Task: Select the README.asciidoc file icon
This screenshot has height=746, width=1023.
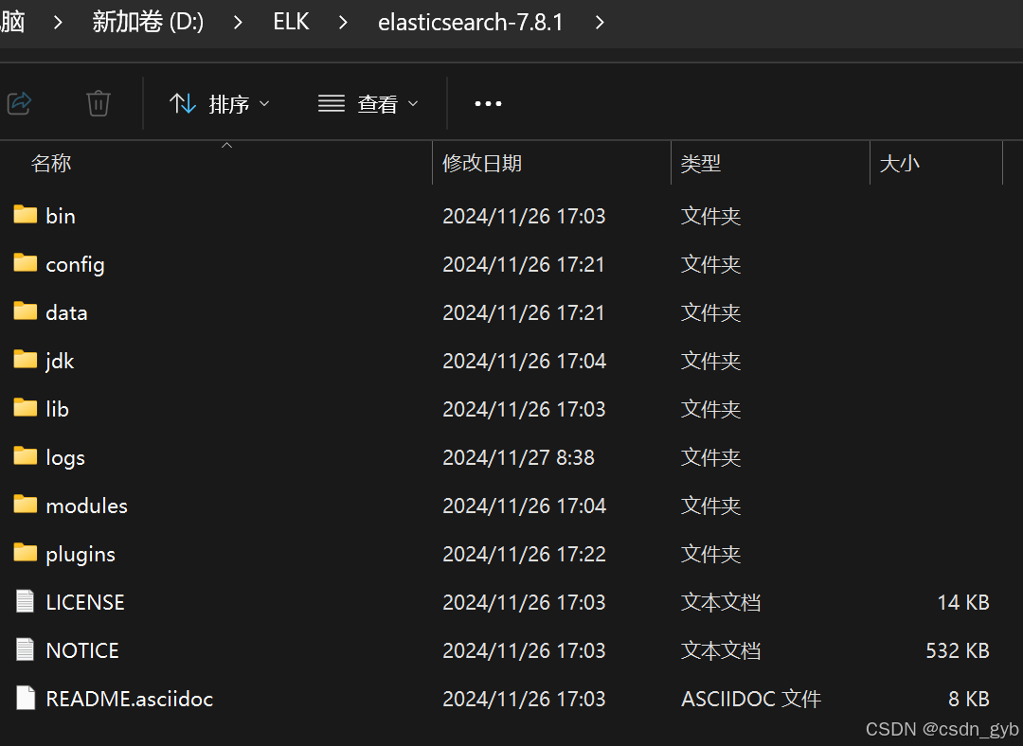Action: tap(26, 697)
